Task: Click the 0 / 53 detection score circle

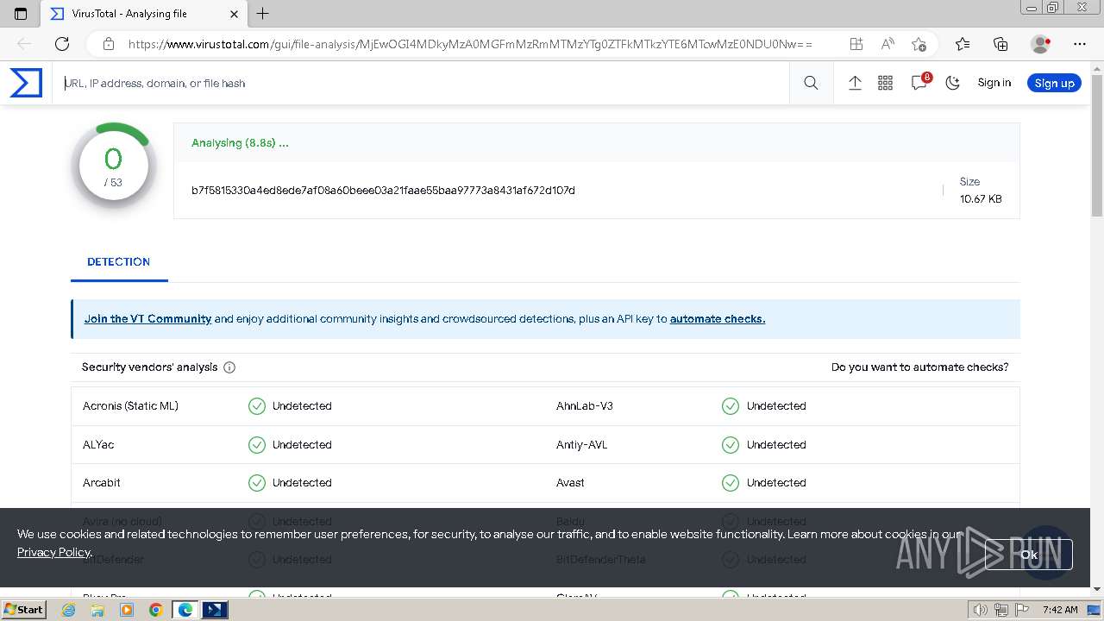Action: click(114, 166)
